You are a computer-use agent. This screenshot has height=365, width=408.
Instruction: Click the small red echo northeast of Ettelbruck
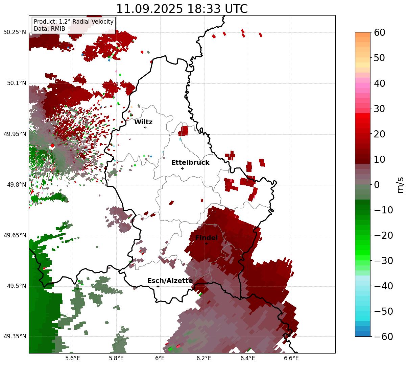coord(184,131)
